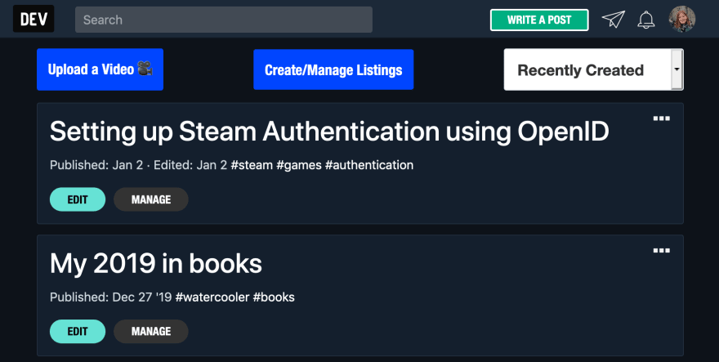Click the Published: Dec 27 '19 text

110,297
